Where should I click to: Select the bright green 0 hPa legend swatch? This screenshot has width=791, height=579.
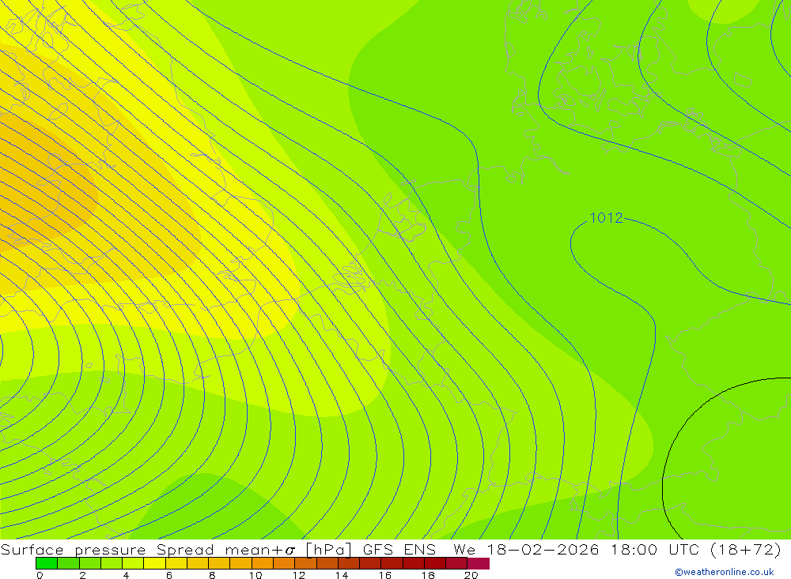pos(47,563)
